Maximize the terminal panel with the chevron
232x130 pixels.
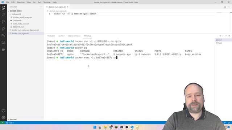click(226, 36)
